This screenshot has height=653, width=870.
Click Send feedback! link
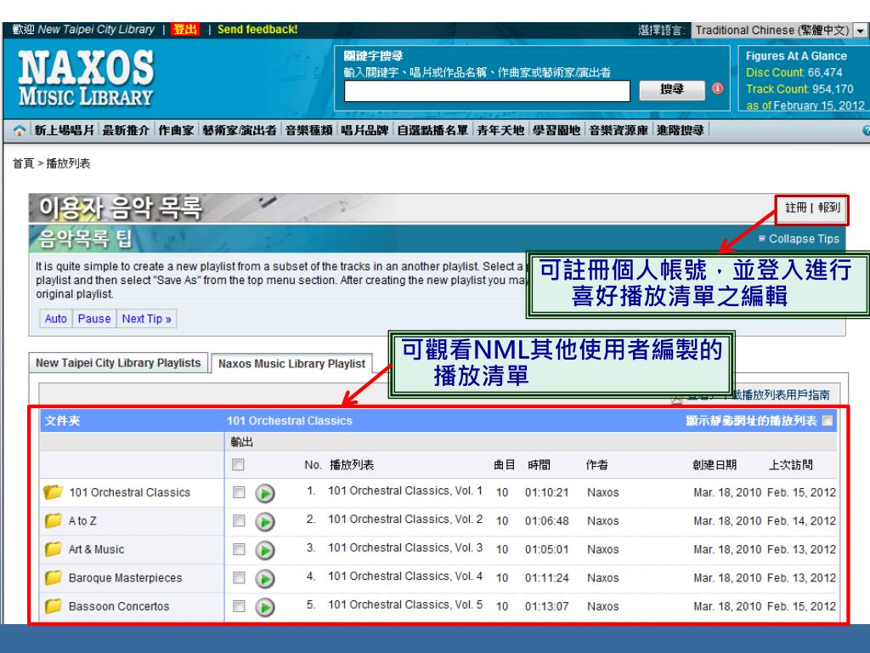click(257, 30)
